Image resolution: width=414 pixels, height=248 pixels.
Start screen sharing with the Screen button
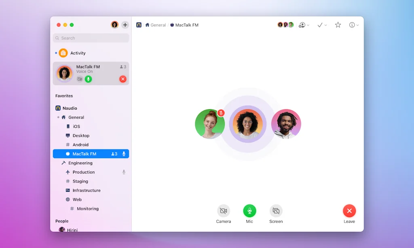(276, 210)
